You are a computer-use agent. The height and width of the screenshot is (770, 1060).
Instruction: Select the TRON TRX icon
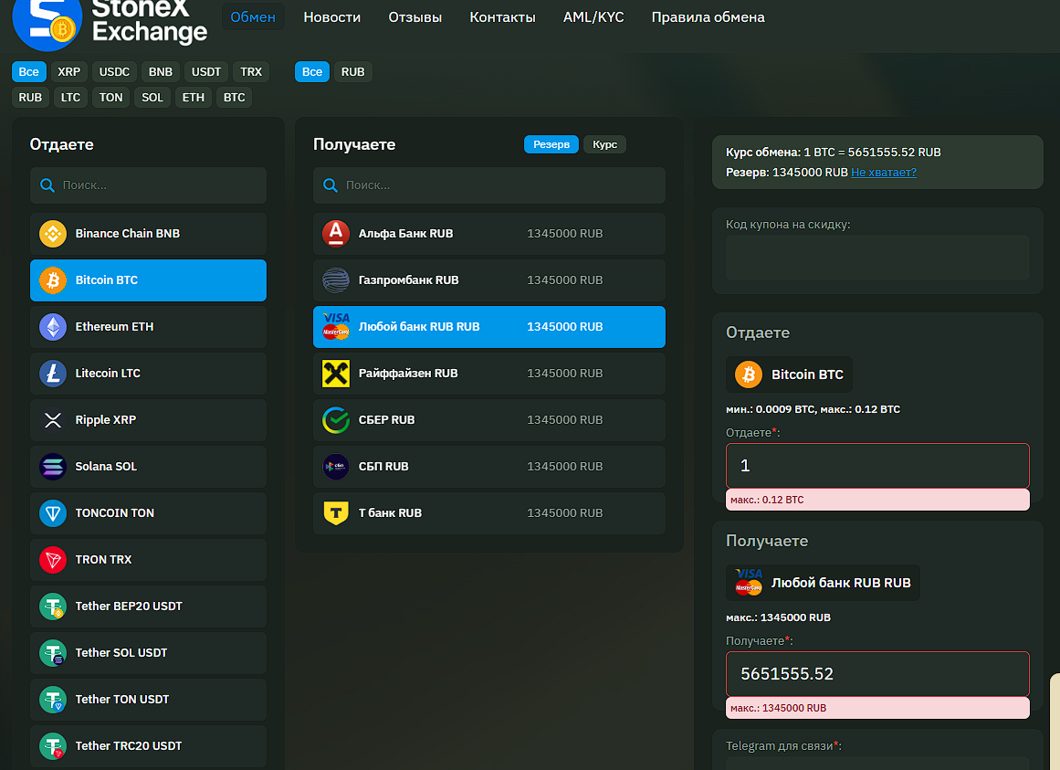53,561
